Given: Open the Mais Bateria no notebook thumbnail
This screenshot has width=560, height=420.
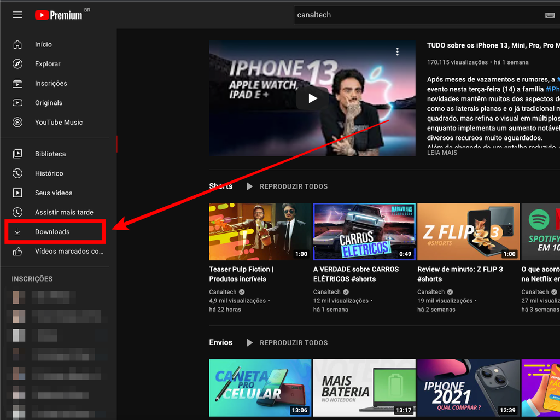Looking at the screenshot, I should coord(364,388).
